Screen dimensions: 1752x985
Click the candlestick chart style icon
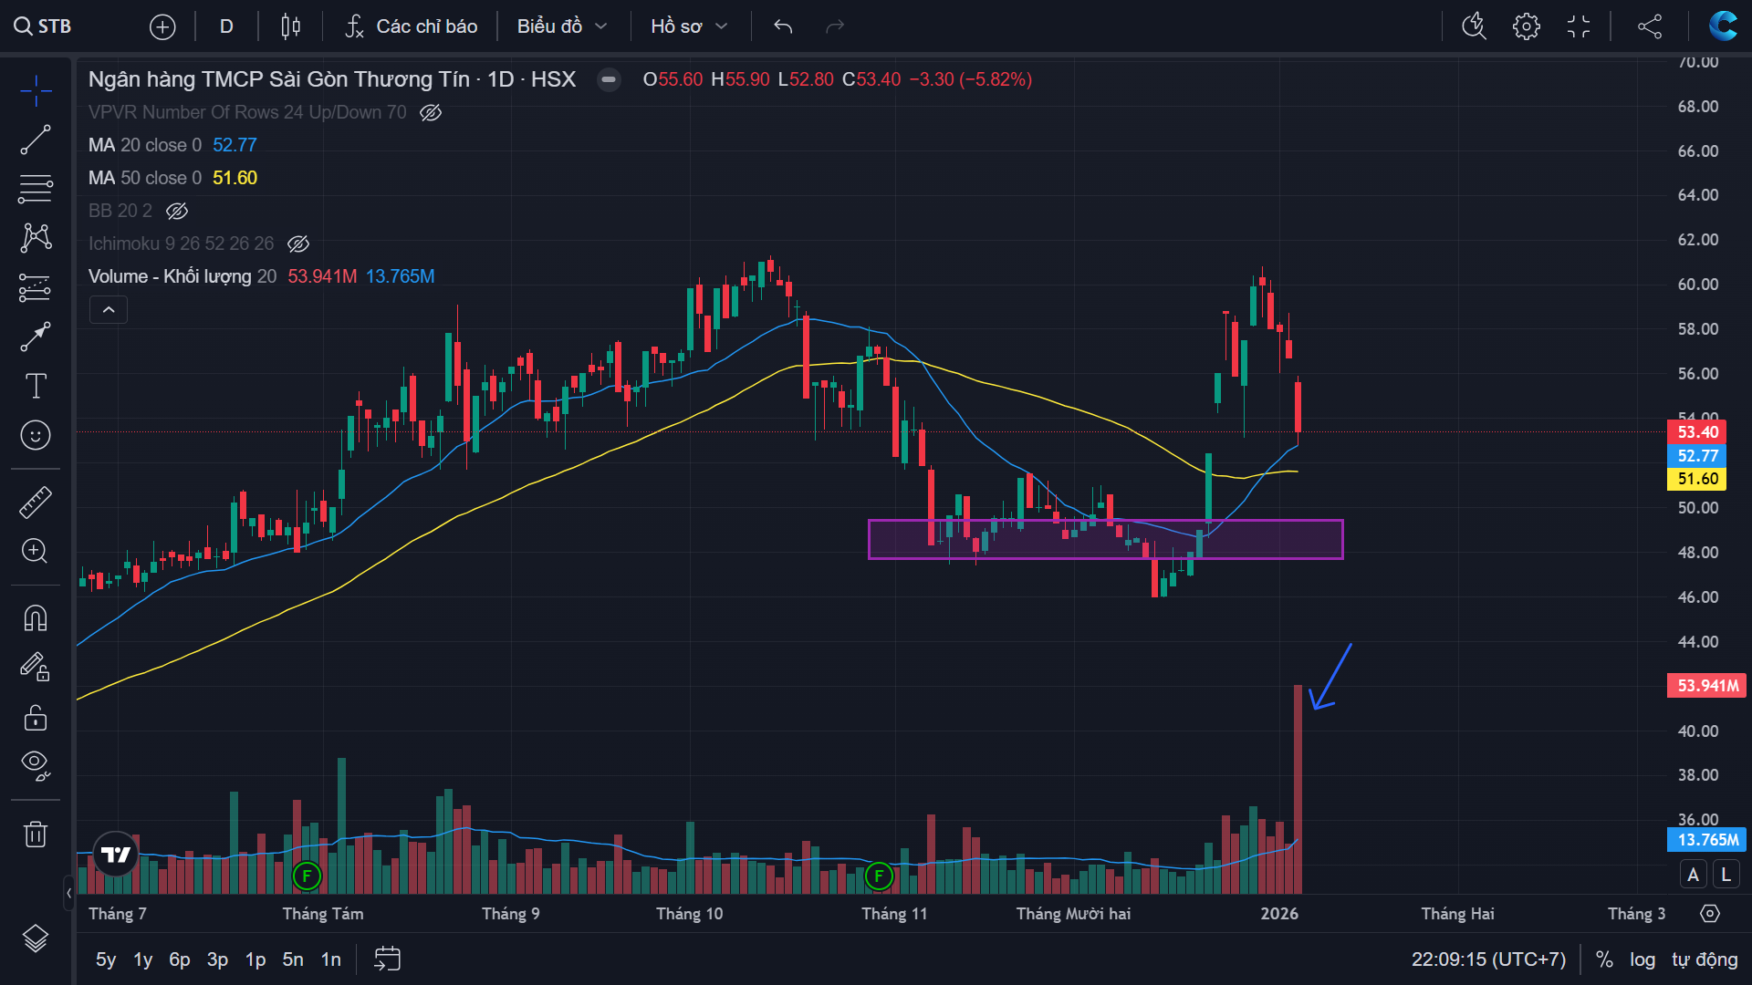290,26
